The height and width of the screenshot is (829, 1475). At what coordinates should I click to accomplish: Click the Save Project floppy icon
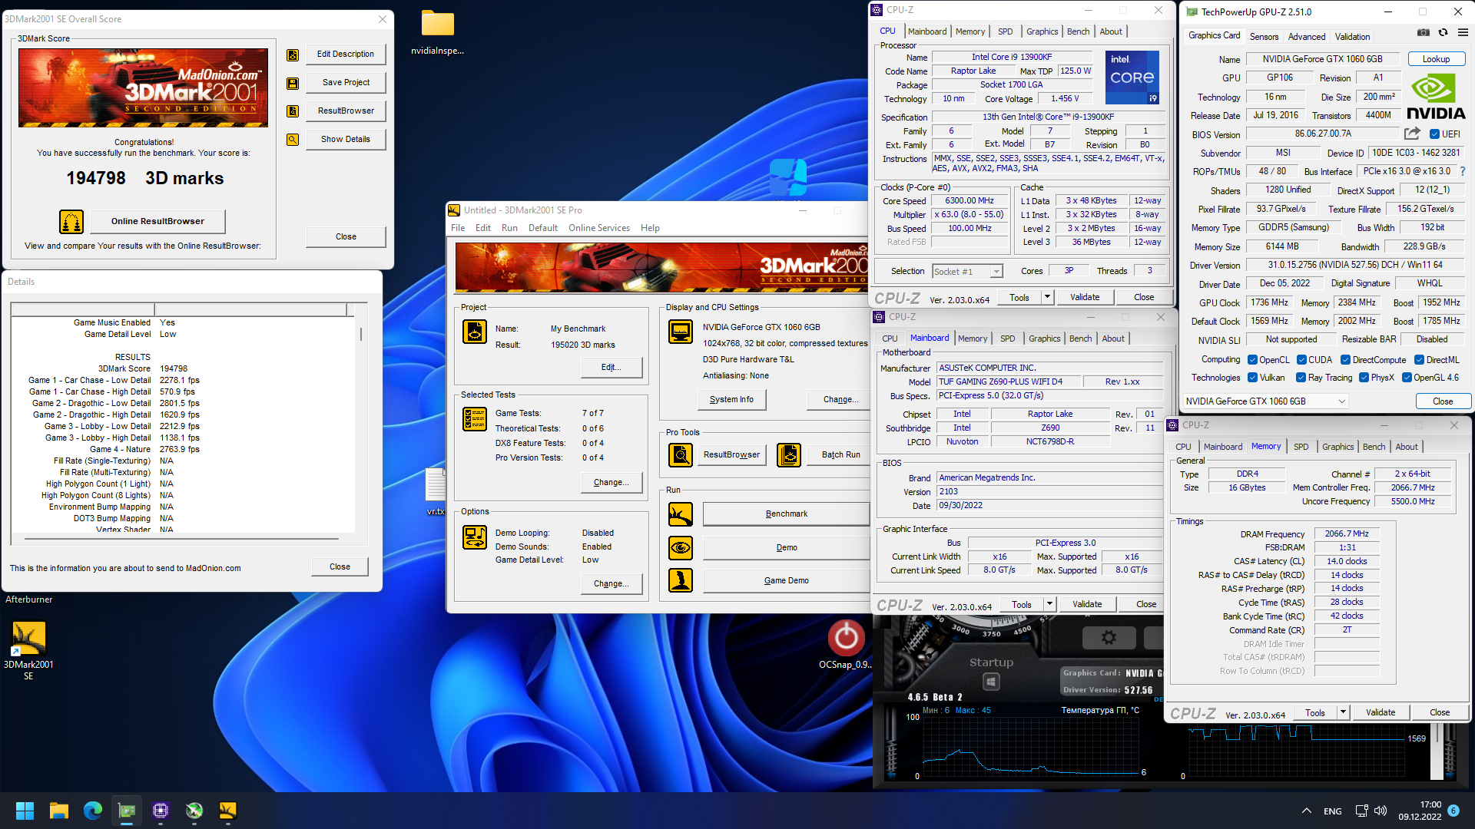pos(293,83)
